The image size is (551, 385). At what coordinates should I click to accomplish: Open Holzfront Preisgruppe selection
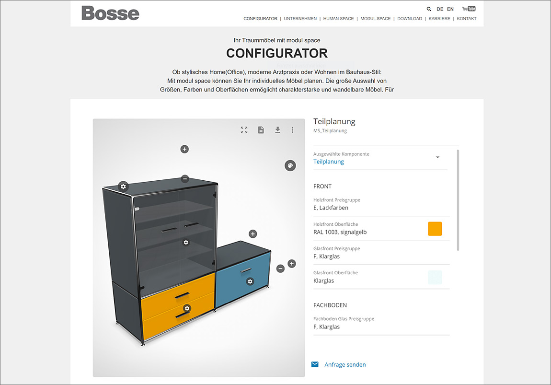pyautogui.click(x=381, y=204)
